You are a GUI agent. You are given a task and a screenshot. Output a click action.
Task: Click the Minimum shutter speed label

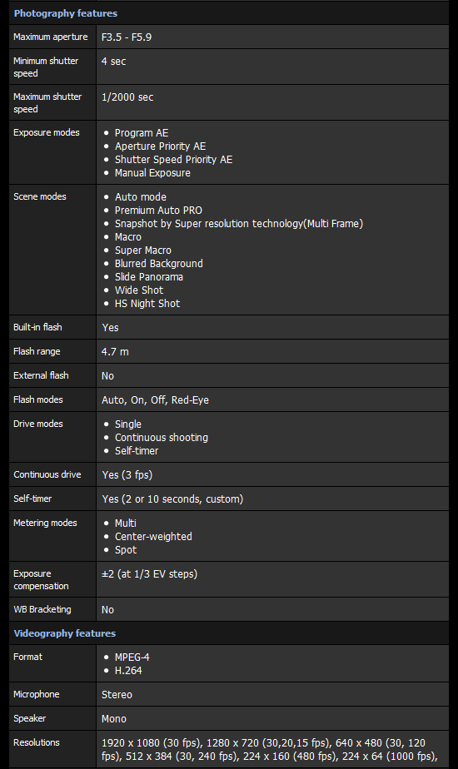coord(46,67)
